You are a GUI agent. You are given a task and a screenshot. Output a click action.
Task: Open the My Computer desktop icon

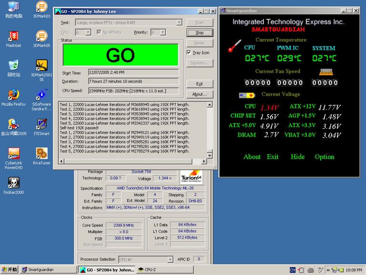pos(13,10)
